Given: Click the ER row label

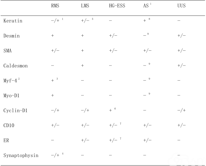Looking at the screenshot, I should click(6, 140).
